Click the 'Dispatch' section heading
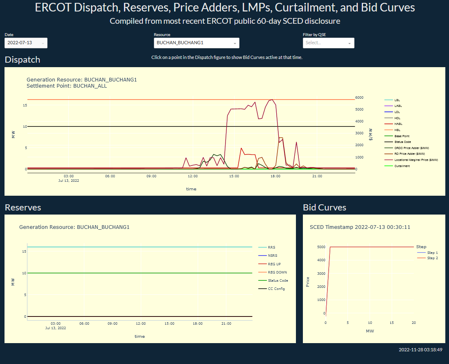The width and height of the screenshot is (449, 364). (23, 60)
